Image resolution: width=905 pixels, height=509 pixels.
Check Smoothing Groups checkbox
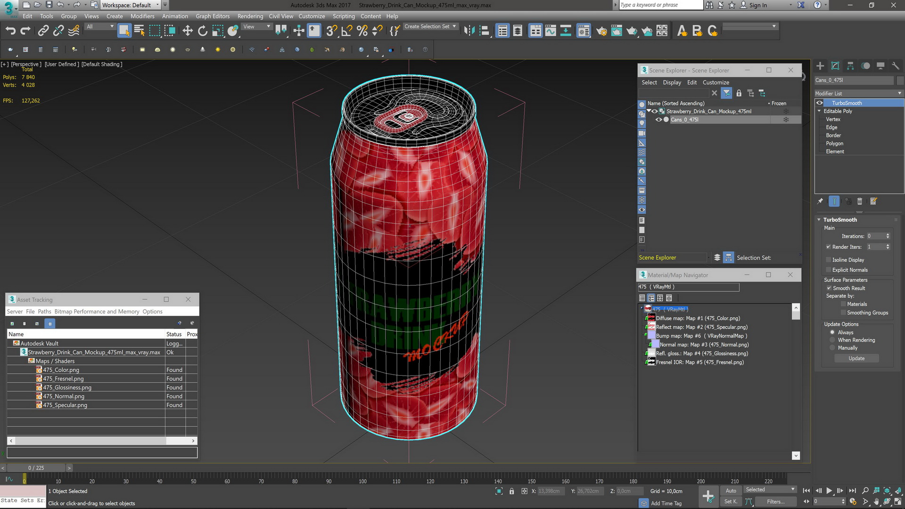point(843,312)
